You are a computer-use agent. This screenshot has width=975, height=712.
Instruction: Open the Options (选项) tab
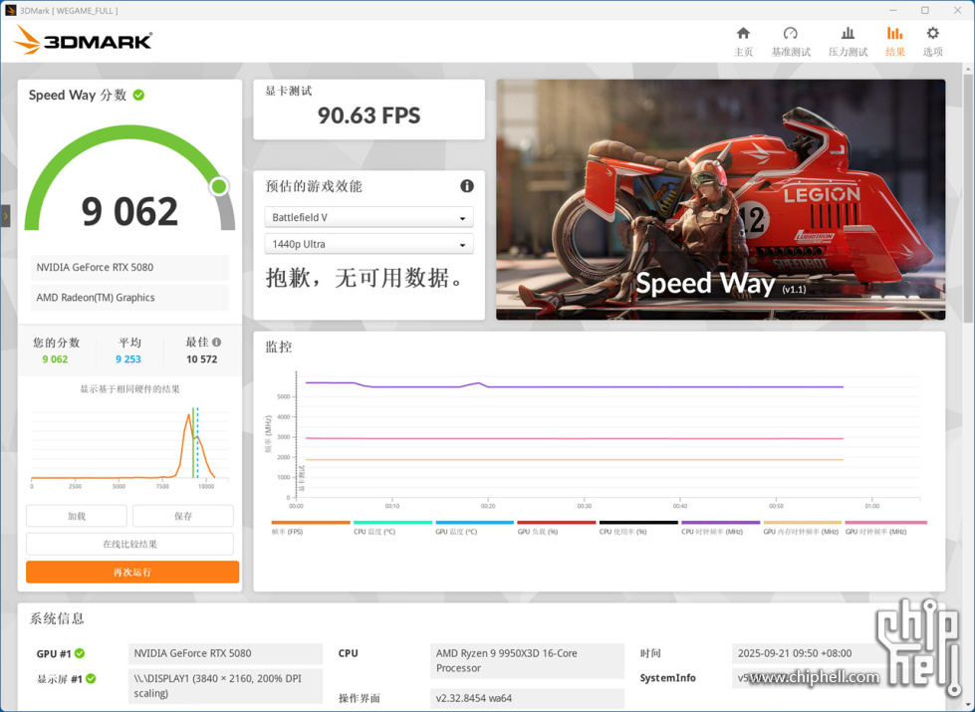coord(932,42)
